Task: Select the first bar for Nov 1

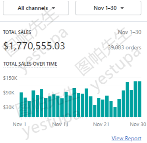Action: pyautogui.click(x=21, y=105)
